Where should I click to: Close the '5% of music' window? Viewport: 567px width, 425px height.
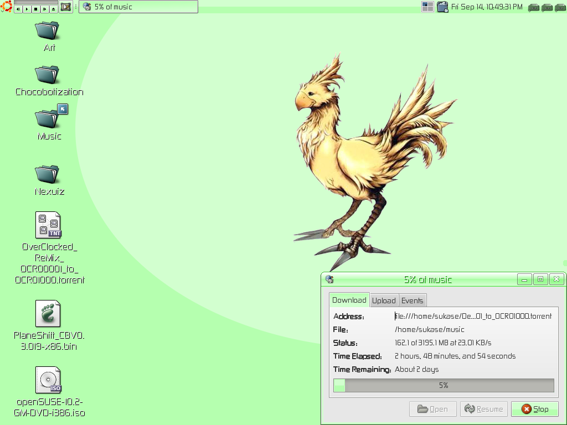pyautogui.click(x=556, y=279)
